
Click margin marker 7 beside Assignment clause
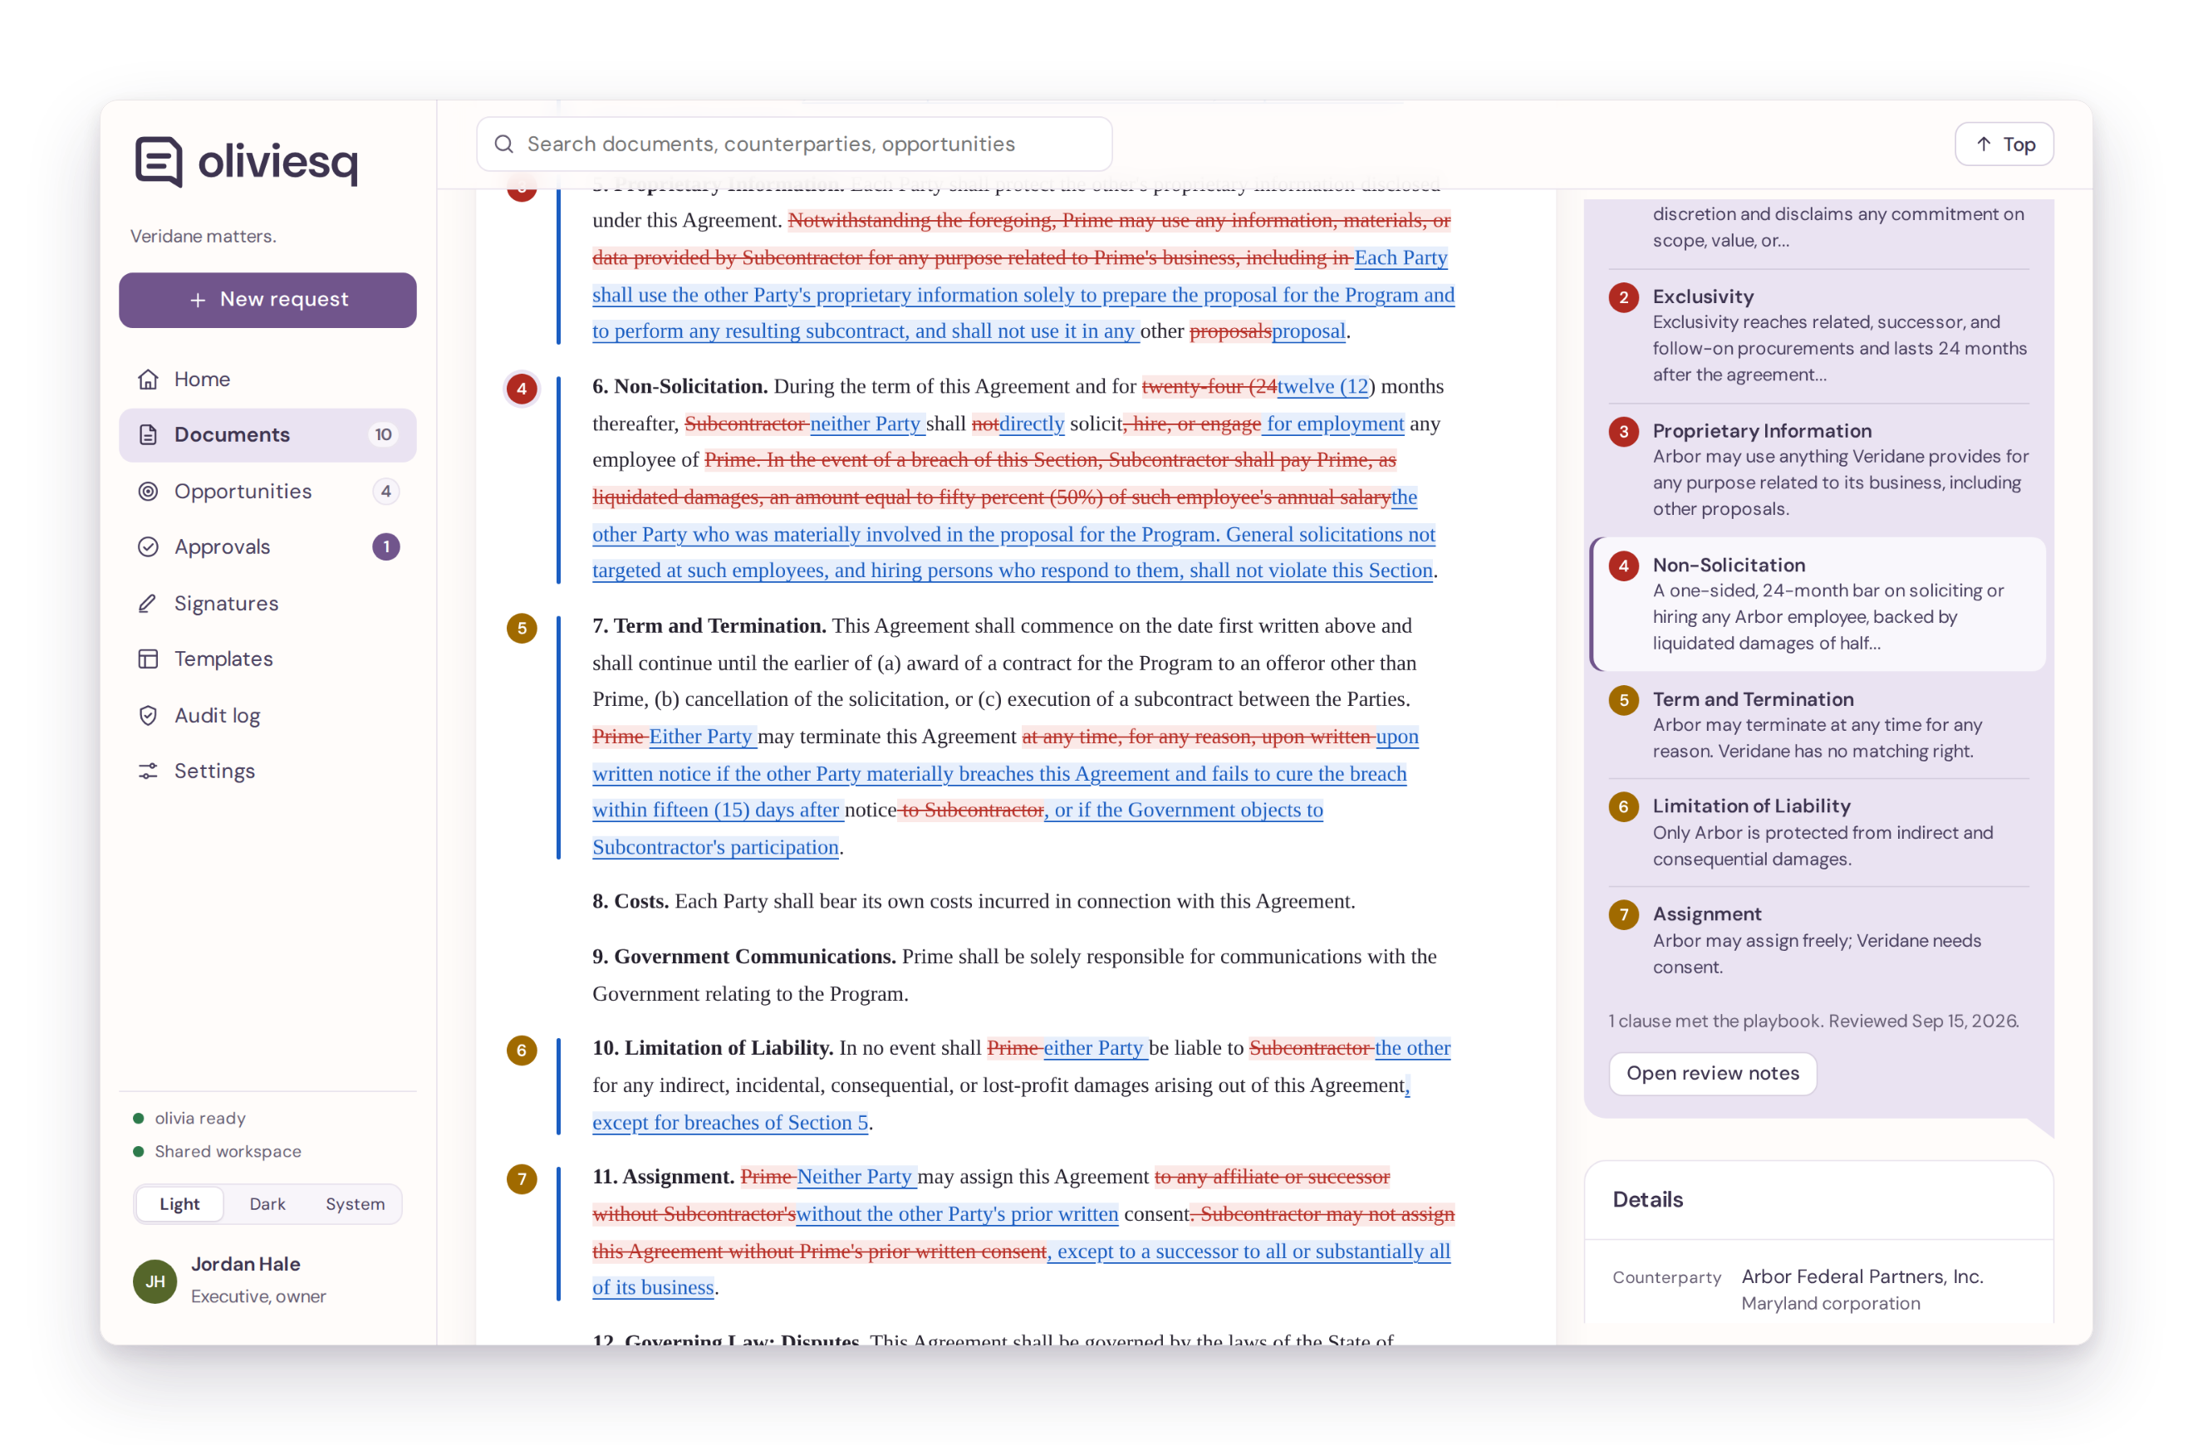click(x=522, y=1178)
